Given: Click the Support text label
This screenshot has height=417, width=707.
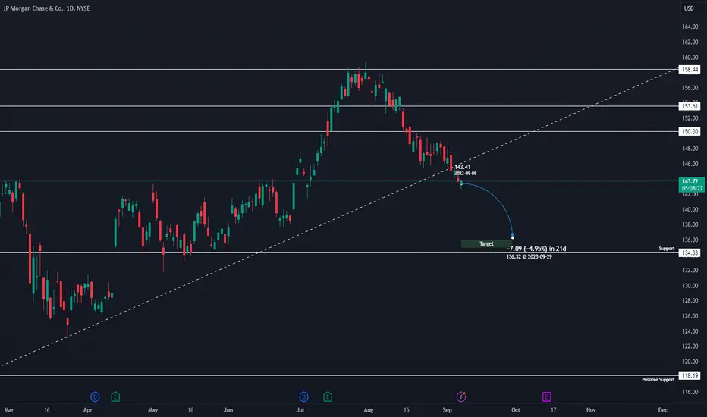Looking at the screenshot, I should pos(667,249).
